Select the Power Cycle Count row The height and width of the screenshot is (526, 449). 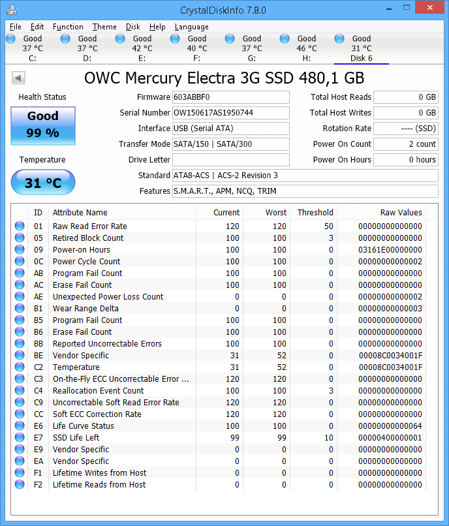[x=86, y=262]
